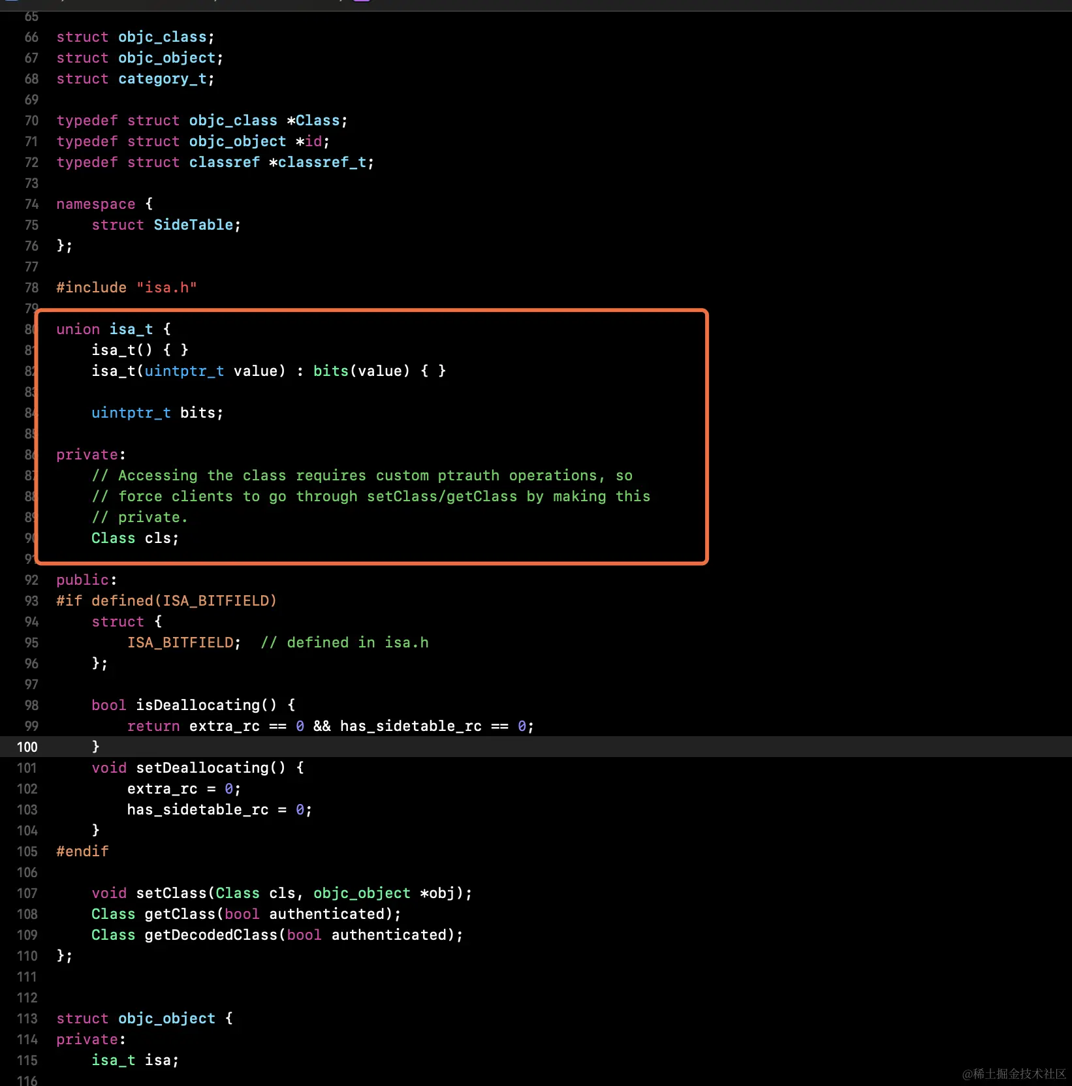This screenshot has width=1072, height=1086.
Task: Click 'Class getDecodedClass(bool authenticated);' line
Action: click(x=277, y=935)
